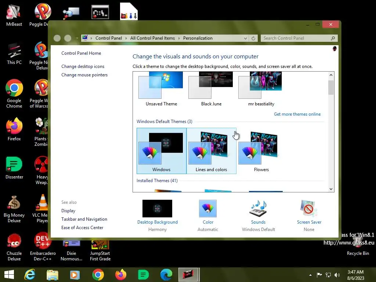Open the Desktop Background Harmony icon
The height and width of the screenshot is (282, 376).
(157, 209)
